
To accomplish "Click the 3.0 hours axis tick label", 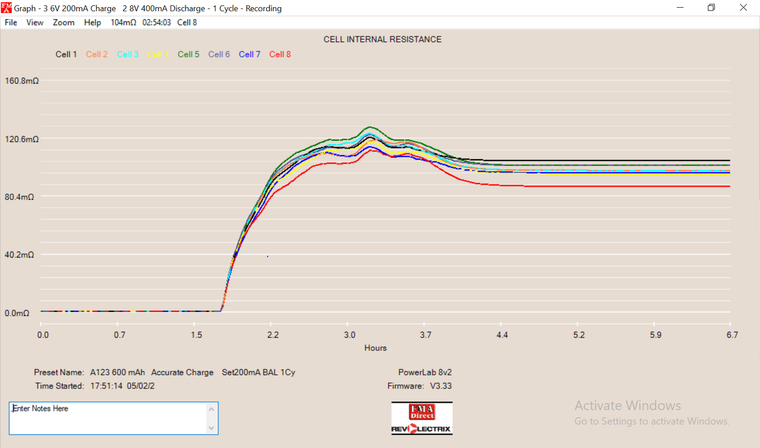I will click(350, 335).
